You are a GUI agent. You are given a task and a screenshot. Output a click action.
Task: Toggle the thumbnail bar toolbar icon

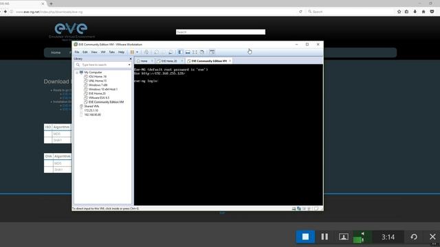188,52
